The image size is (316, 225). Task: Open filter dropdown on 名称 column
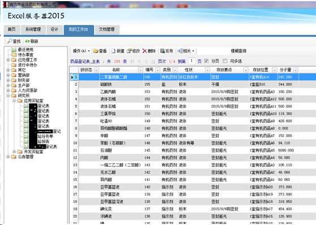[140, 70]
